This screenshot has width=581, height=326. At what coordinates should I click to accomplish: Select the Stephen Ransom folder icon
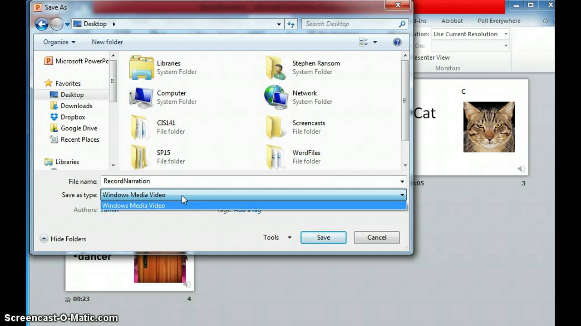276,67
